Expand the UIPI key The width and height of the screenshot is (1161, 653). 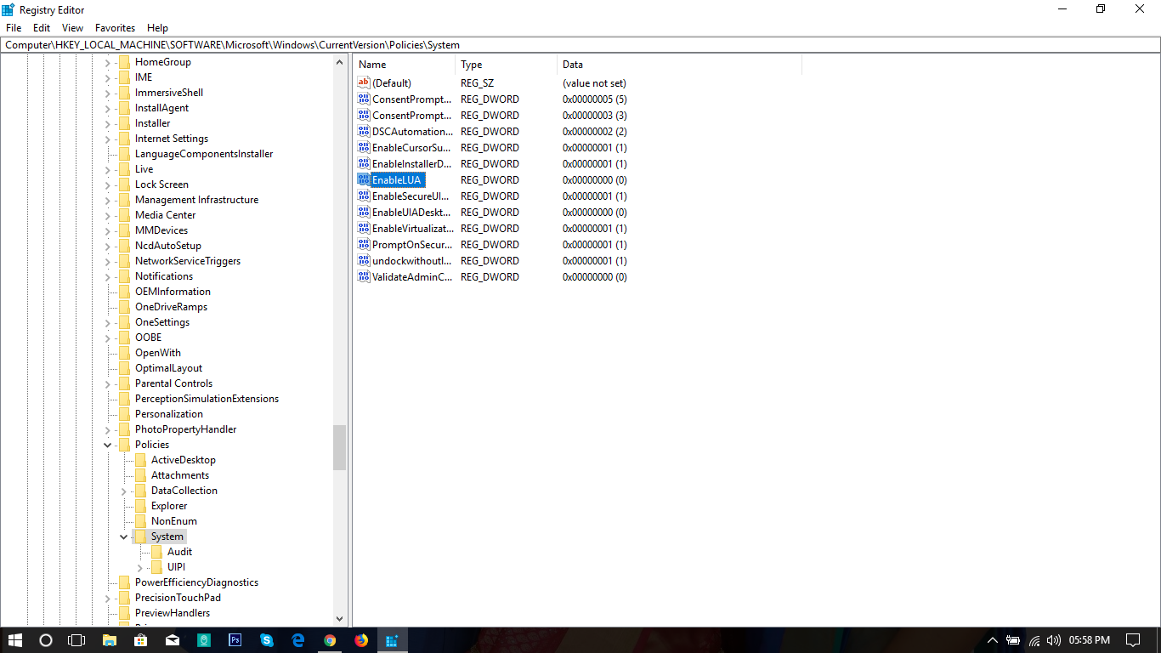point(140,567)
